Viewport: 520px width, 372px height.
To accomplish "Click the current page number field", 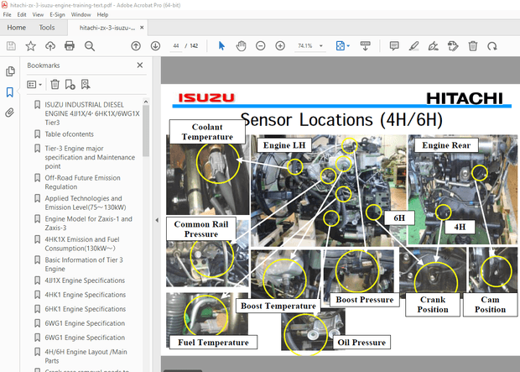I will tap(176, 46).
